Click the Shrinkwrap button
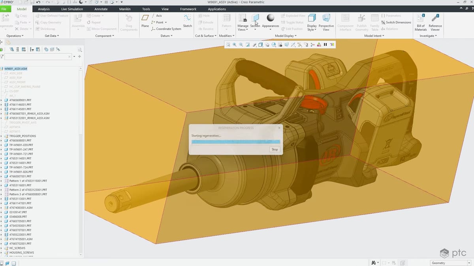Image resolution: width=474 pixels, height=266 pixels. tap(45, 29)
